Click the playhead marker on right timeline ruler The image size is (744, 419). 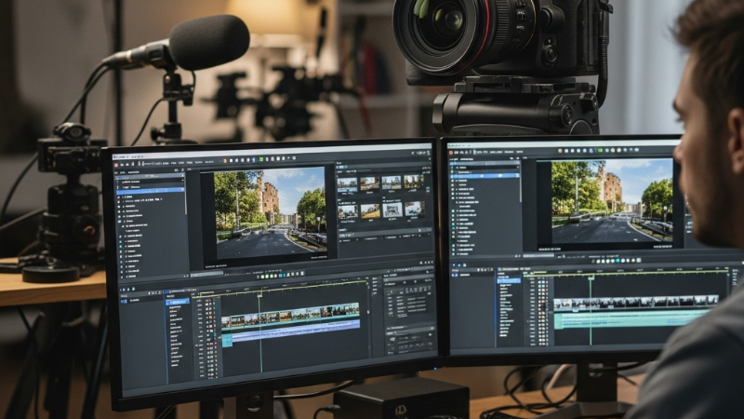click(590, 276)
